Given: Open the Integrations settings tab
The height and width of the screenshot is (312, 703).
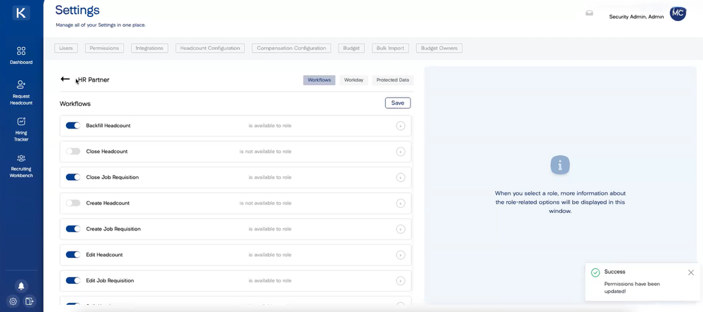Looking at the screenshot, I should point(149,48).
